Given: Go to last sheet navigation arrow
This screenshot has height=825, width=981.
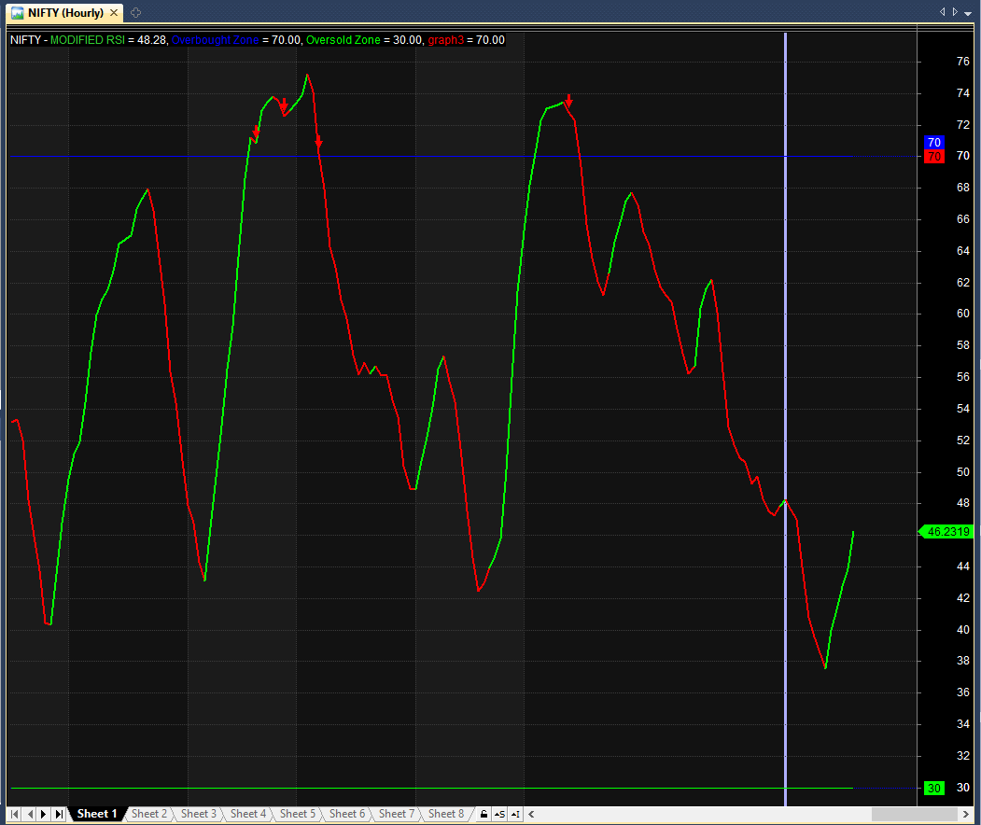Looking at the screenshot, I should click(59, 814).
